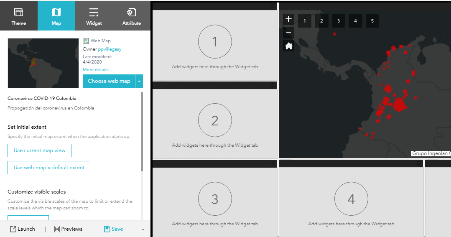Save the app configuration

tap(113, 229)
